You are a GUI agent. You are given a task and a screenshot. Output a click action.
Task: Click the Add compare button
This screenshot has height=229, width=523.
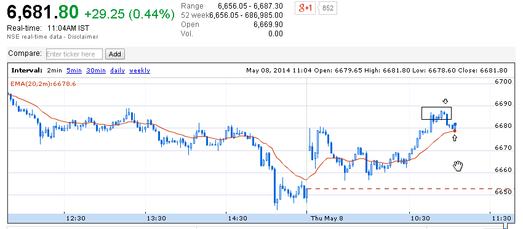115,54
